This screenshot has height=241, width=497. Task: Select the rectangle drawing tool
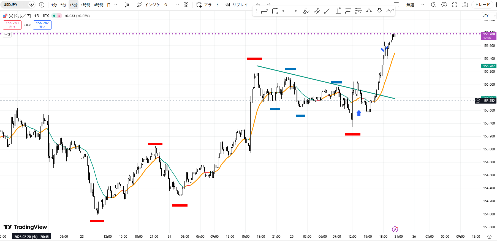[x=275, y=11]
